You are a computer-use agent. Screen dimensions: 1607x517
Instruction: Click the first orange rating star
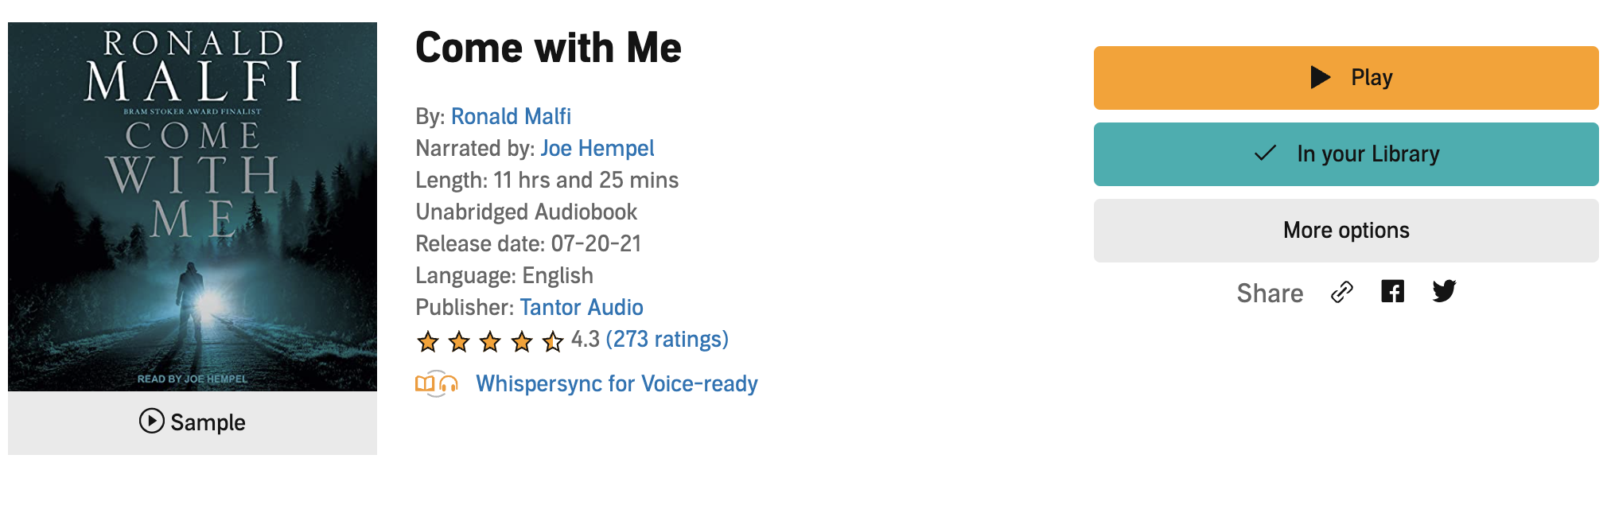pos(428,342)
